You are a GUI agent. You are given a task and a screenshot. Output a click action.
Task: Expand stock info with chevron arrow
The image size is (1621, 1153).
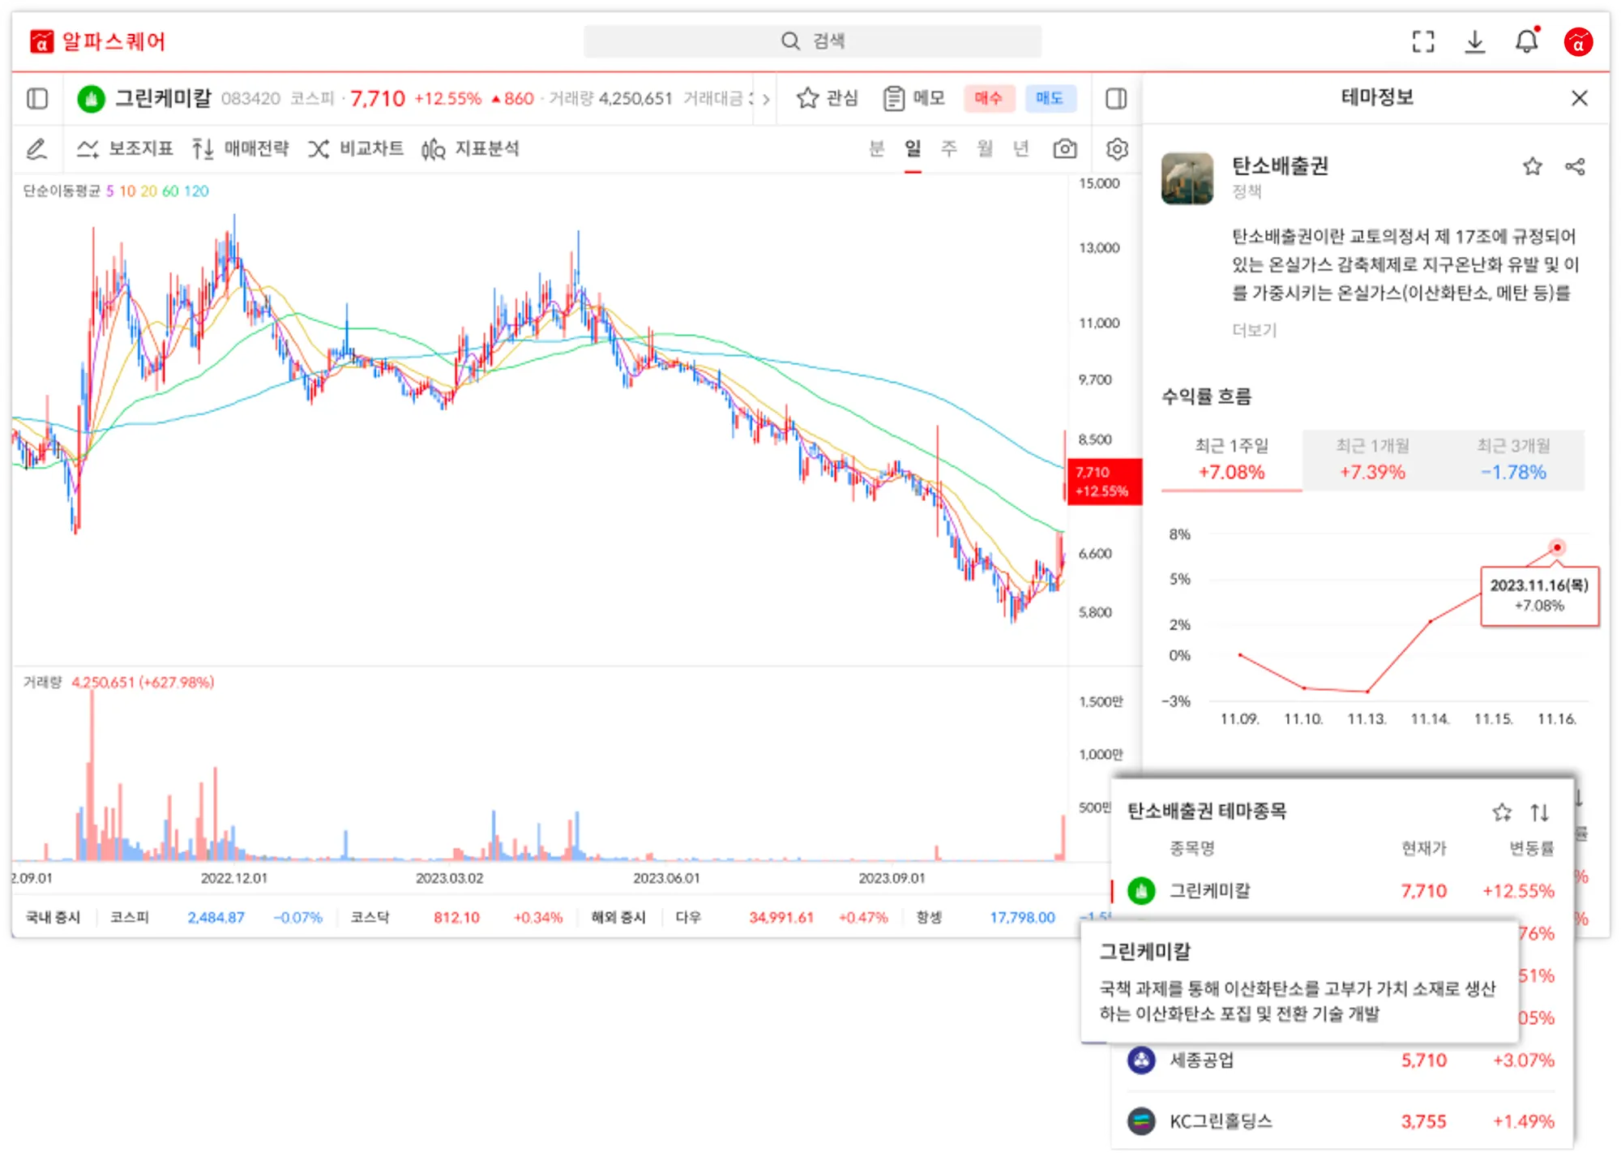pyautogui.click(x=765, y=99)
